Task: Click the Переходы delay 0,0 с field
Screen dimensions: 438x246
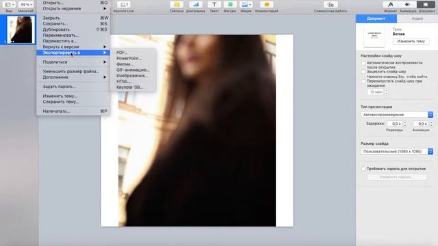Action: (395, 124)
